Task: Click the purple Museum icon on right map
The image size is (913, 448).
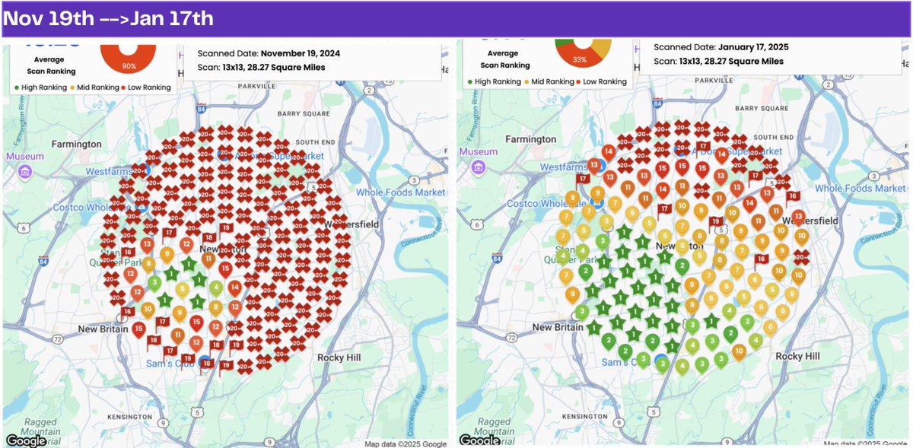Action: click(478, 167)
